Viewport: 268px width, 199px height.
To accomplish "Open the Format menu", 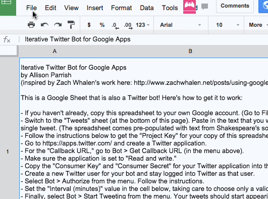I will pos(121,8).
